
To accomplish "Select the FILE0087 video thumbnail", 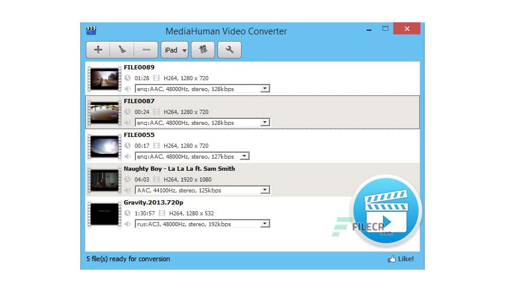I will [x=105, y=112].
